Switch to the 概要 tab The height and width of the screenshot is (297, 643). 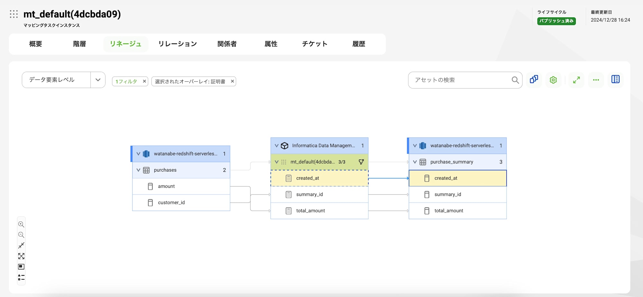coord(36,44)
